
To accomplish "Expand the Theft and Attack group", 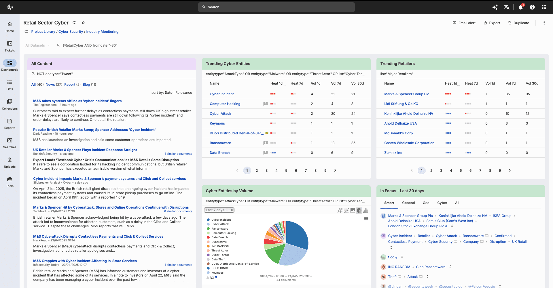I will (427, 277).
